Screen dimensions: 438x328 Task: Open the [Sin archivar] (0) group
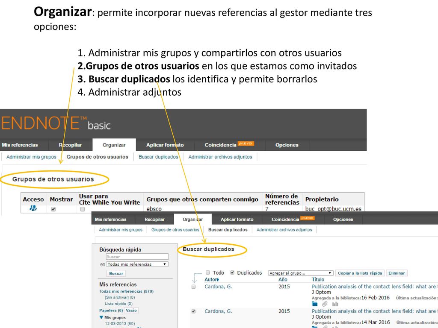120,297
